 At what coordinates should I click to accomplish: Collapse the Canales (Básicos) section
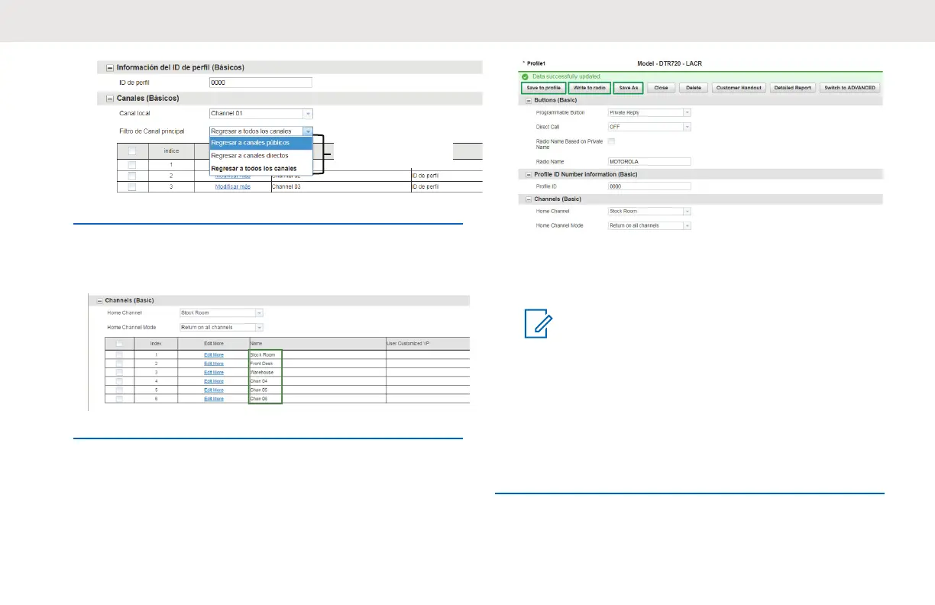coord(110,99)
